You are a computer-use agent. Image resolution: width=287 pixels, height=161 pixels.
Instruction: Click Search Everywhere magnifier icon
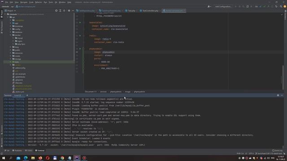pyautogui.click(x=281, y=7)
